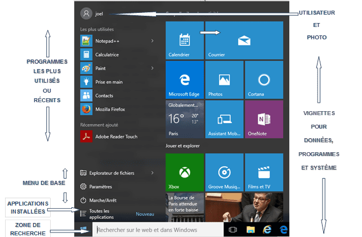Open the Paris weather tile
Image resolution: width=362 pixels, height=237 pixels.
tap(185, 119)
